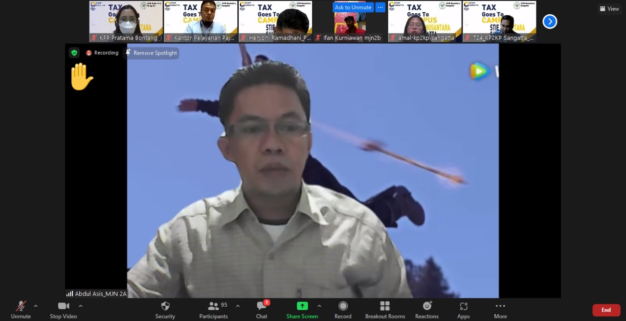Unmute the microphone
The width and height of the screenshot is (626, 321).
(21, 306)
